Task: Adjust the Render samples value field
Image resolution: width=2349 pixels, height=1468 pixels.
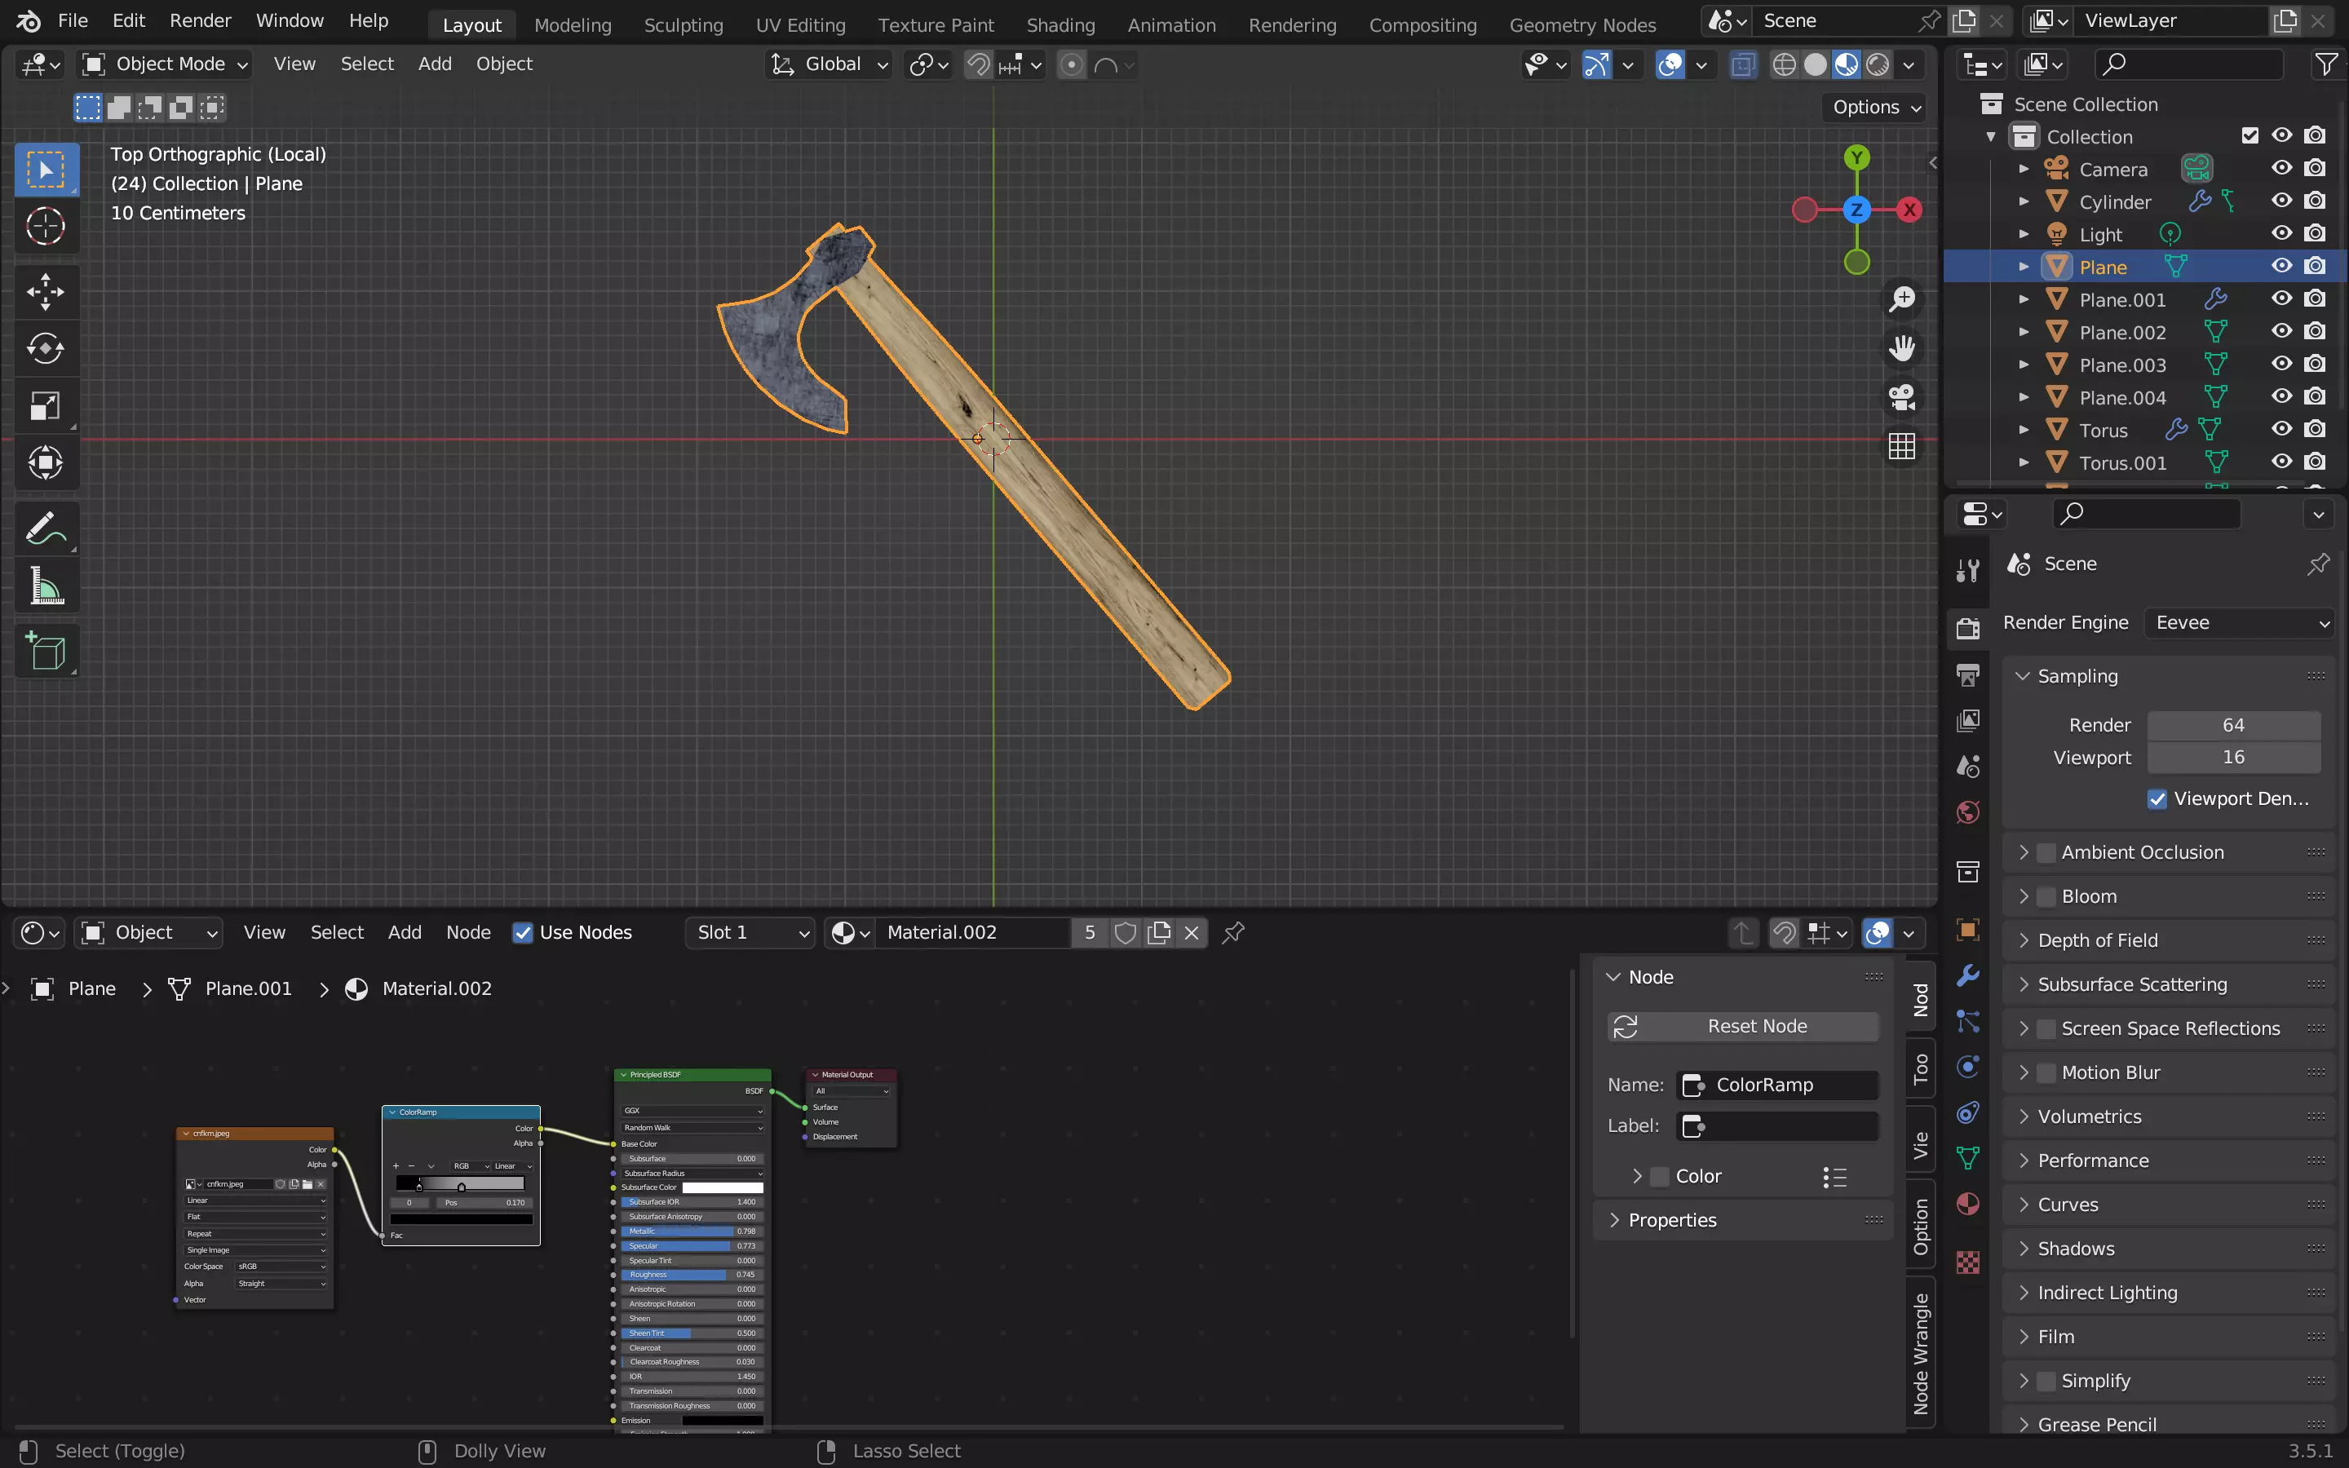Action: (2232, 725)
